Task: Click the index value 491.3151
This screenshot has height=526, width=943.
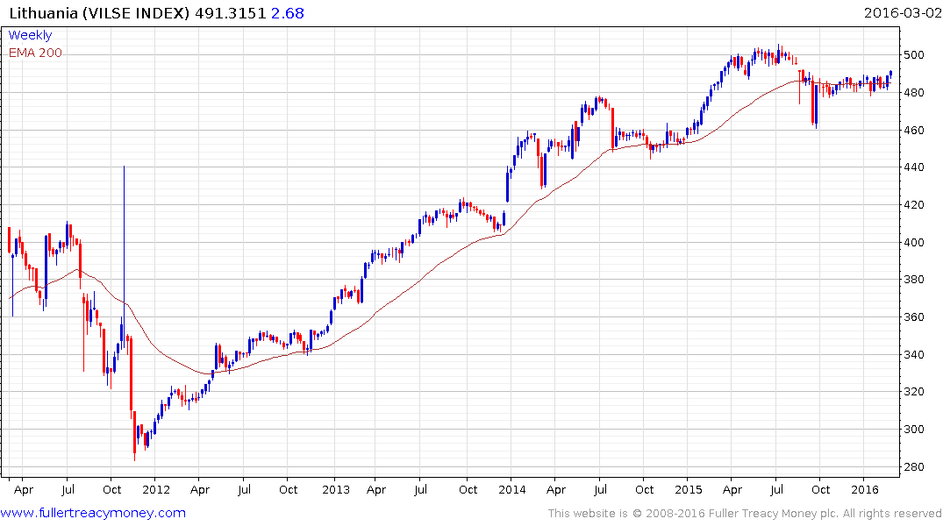Action: 231,13
